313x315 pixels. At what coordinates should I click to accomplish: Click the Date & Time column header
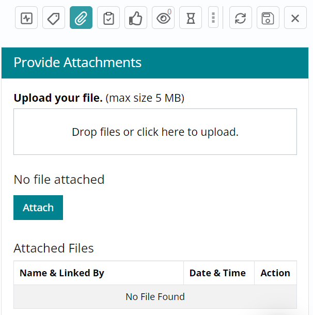[x=217, y=273]
